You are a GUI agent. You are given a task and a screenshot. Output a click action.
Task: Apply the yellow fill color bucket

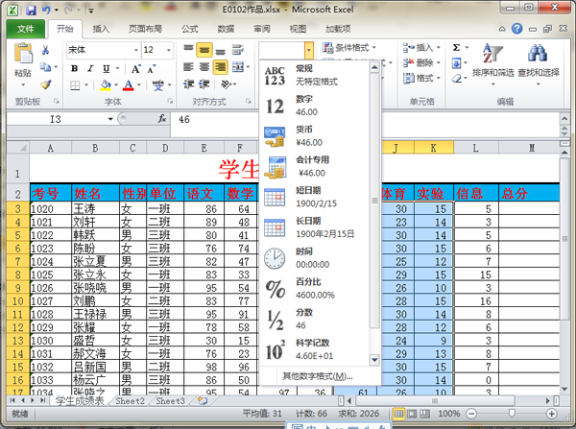106,85
